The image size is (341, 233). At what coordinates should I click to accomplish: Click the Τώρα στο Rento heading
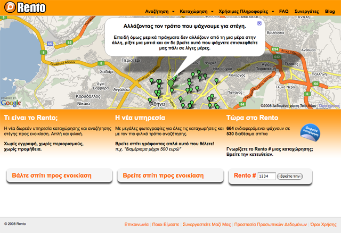pyautogui.click(x=252, y=118)
